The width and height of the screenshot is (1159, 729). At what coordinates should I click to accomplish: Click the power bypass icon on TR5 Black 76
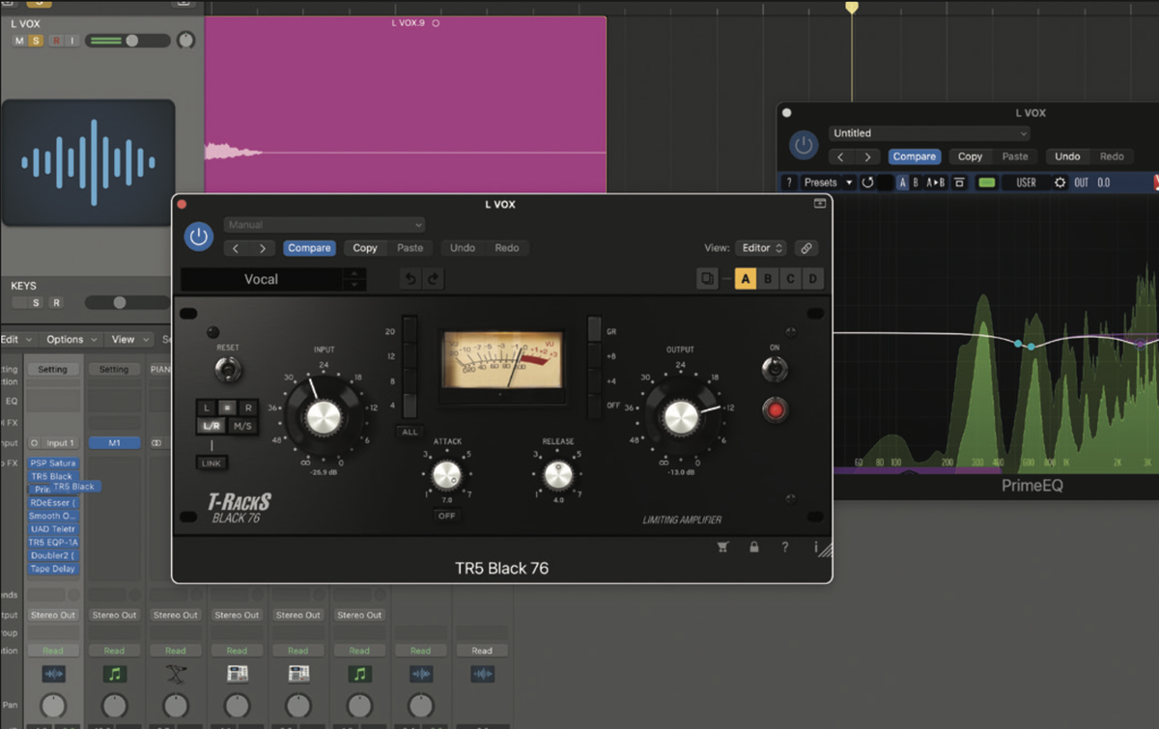click(x=198, y=236)
